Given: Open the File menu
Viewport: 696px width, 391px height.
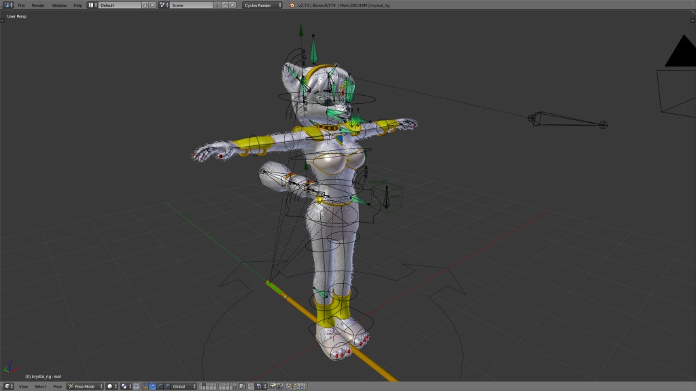Looking at the screenshot, I should (21, 5).
